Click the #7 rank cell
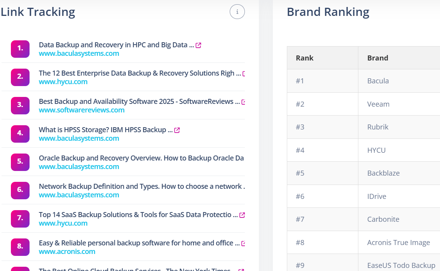Screen dimensions: 440x271 [x=323, y=219]
